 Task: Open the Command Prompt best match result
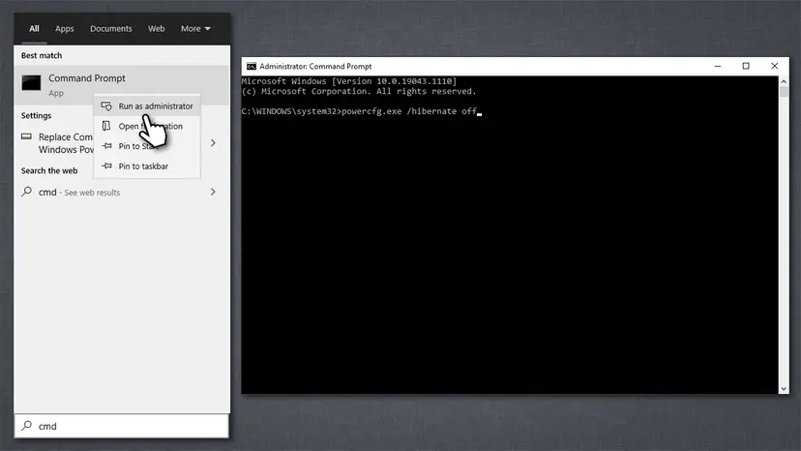[x=122, y=85]
